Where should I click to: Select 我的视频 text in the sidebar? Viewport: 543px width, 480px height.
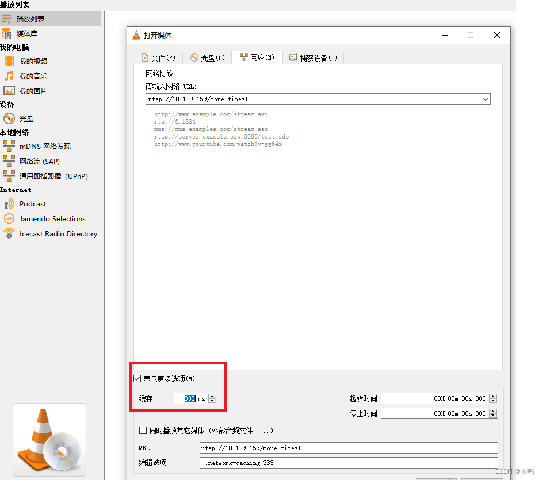point(33,62)
